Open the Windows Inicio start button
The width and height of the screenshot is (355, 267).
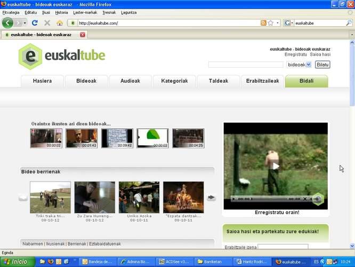(x=18, y=262)
